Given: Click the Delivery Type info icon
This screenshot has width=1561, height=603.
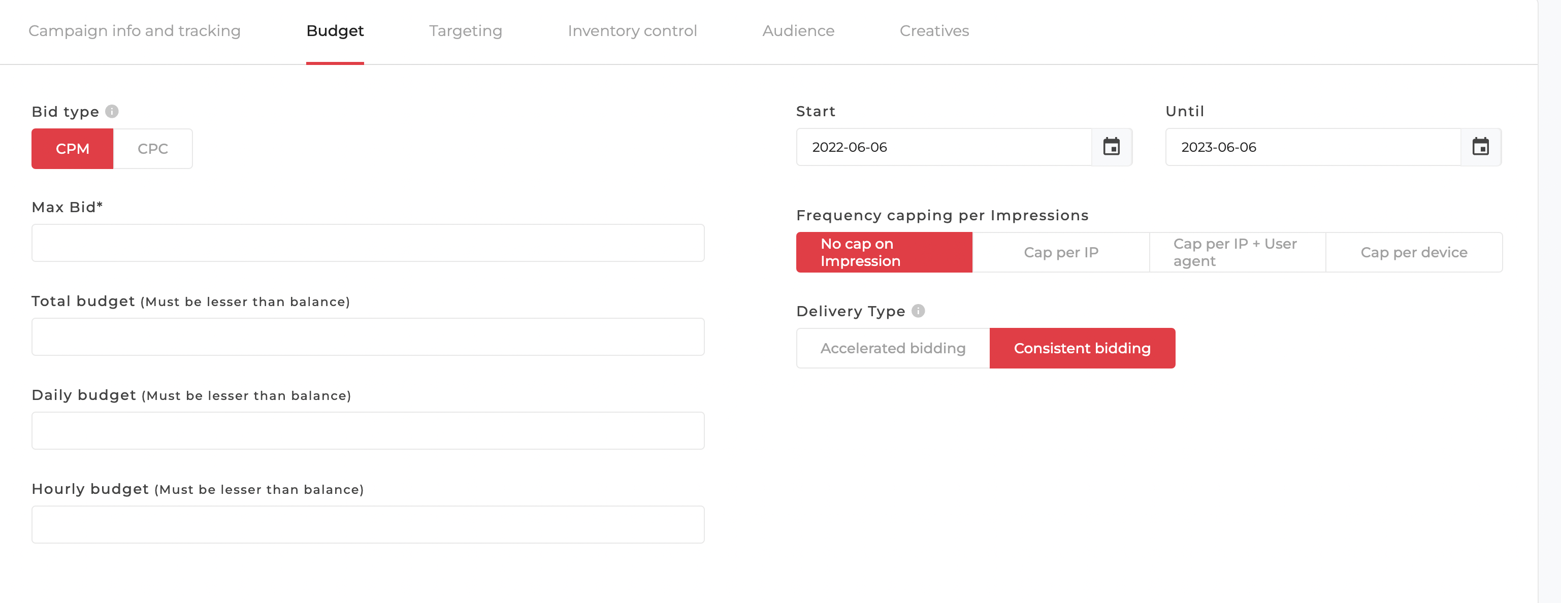Looking at the screenshot, I should pyautogui.click(x=918, y=311).
